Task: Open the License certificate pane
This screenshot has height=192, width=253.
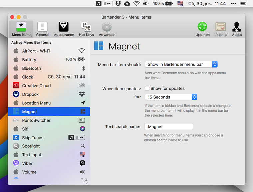Action: 220,29
